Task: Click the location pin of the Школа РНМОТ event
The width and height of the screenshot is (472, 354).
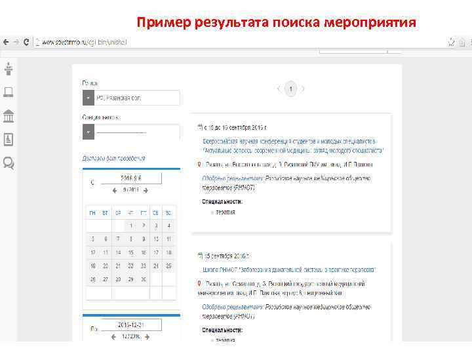Action: (199, 284)
